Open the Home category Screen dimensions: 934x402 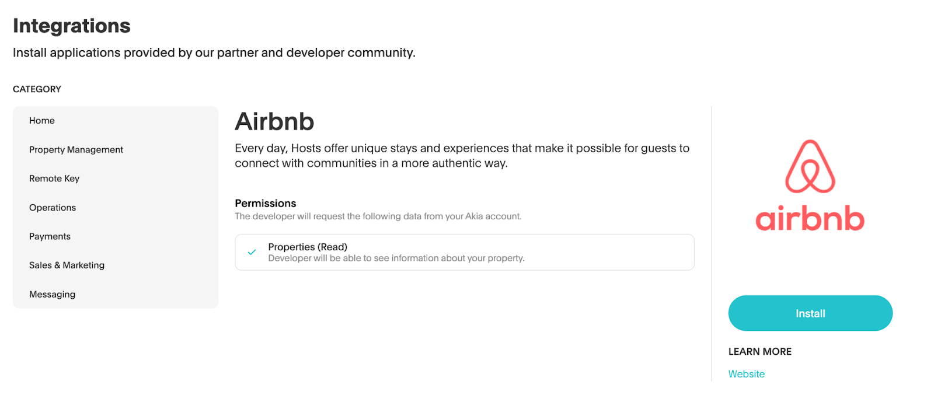point(42,121)
